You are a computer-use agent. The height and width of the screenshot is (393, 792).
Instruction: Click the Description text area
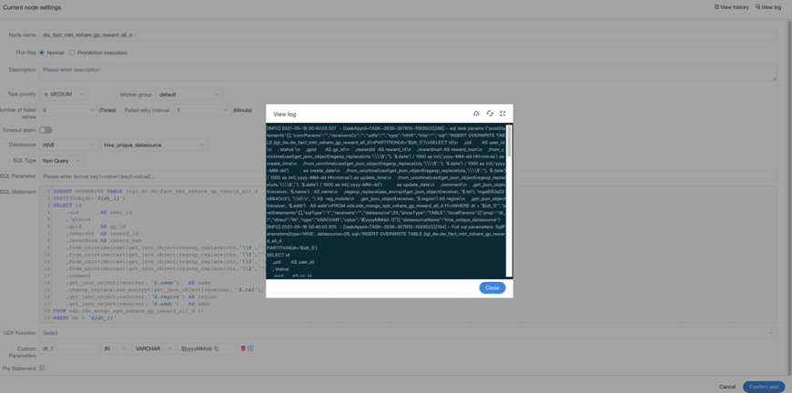coord(408,72)
